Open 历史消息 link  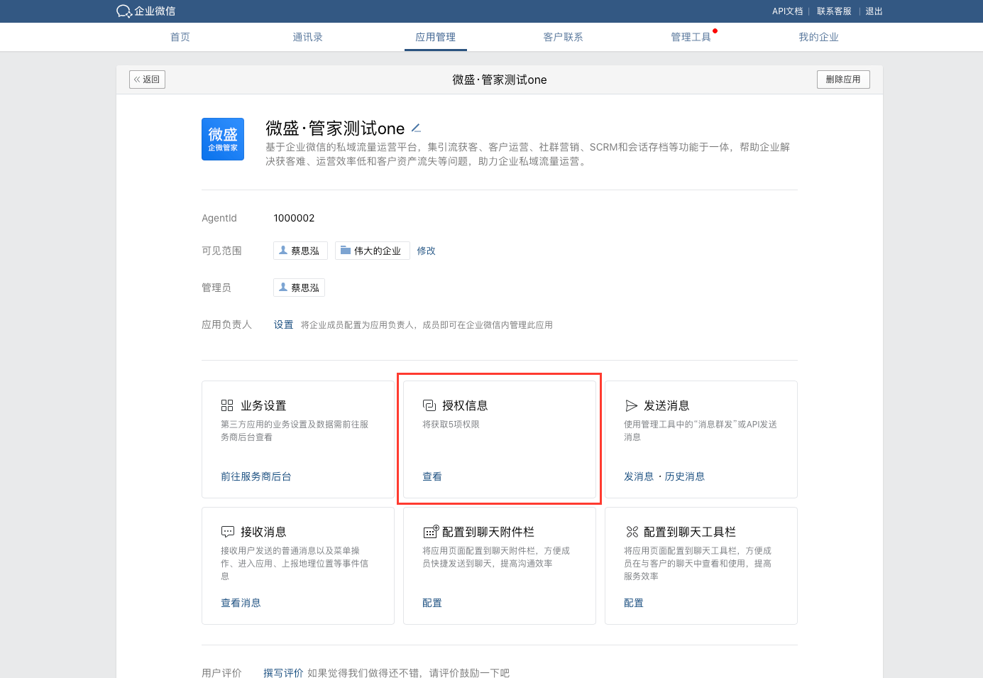[x=685, y=476]
